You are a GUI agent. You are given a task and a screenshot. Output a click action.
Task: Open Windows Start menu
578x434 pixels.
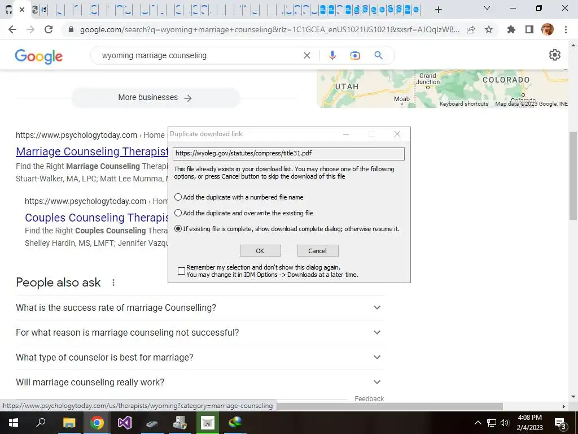point(14,423)
